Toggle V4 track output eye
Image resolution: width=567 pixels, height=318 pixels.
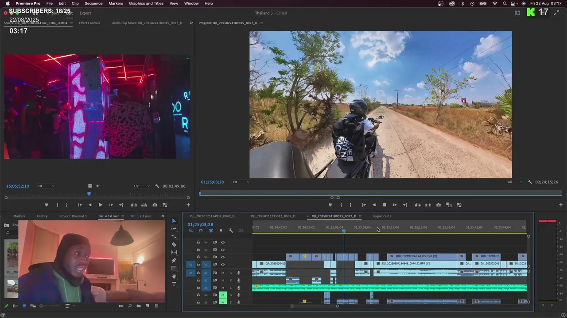(223, 242)
